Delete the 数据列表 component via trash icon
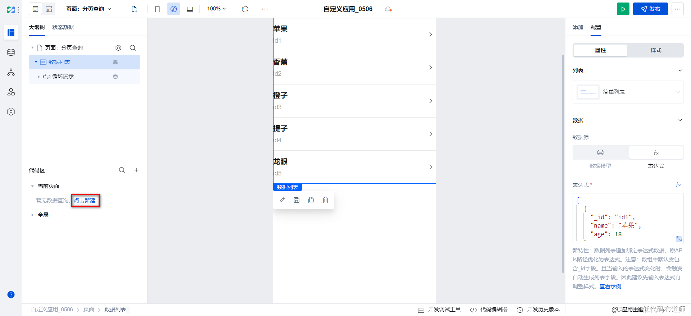 click(x=325, y=200)
